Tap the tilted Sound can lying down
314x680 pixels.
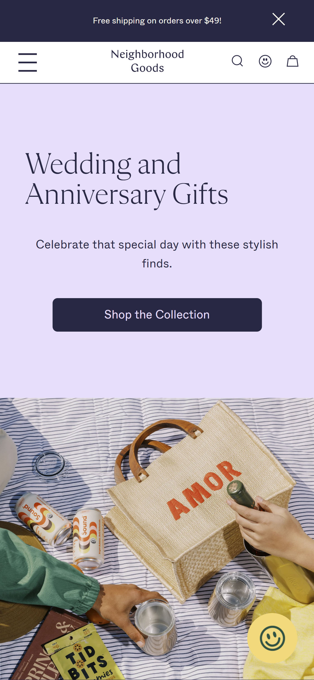click(43, 520)
